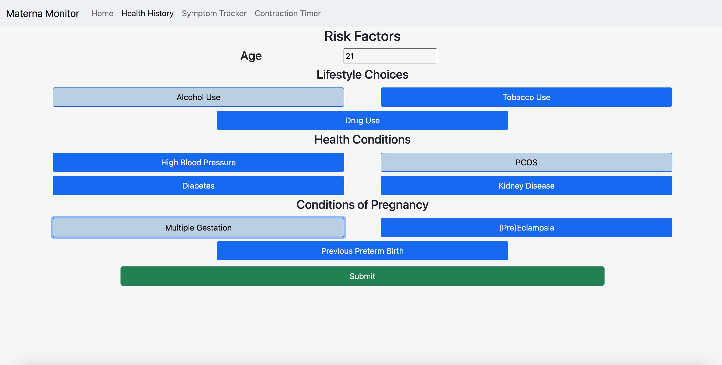The height and width of the screenshot is (365, 722).
Task: Go to the Home page
Action: (x=102, y=13)
